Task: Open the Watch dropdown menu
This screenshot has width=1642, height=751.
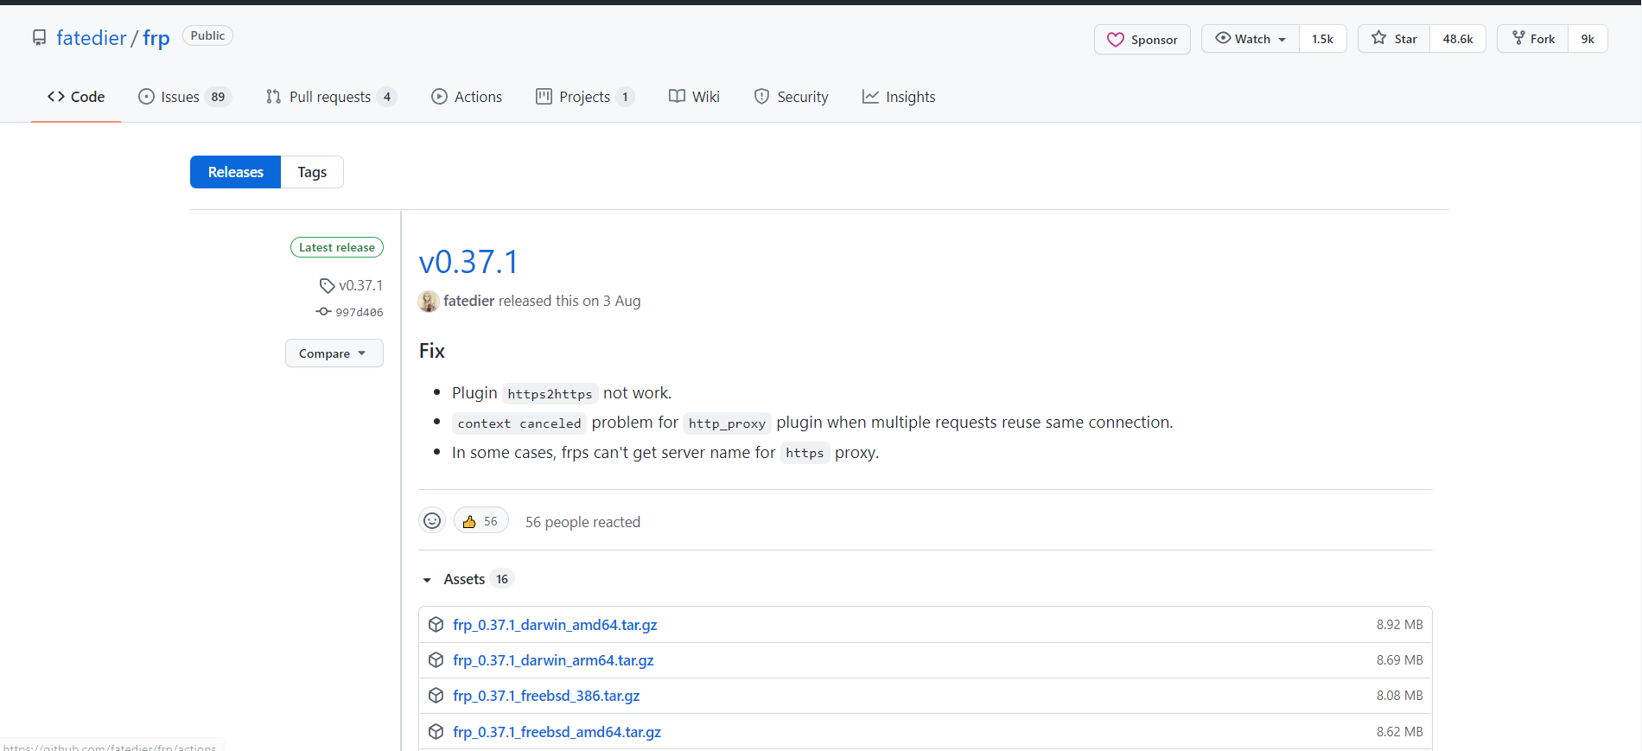Action: (1251, 39)
